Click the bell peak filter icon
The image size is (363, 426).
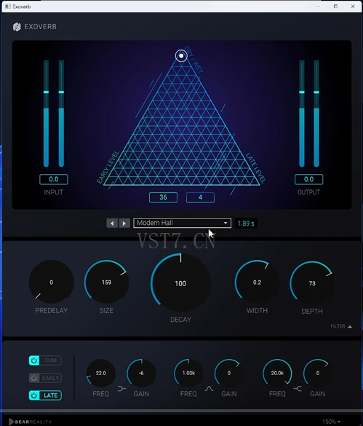(209, 389)
